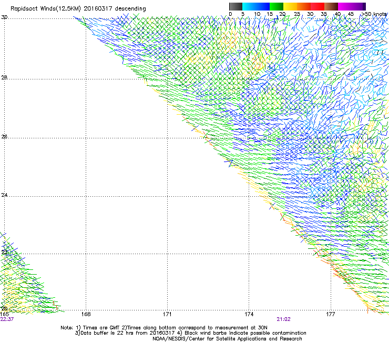Select the red 30-35 knots color segment
Screen dimensions: 389x342
tap(318, 6)
